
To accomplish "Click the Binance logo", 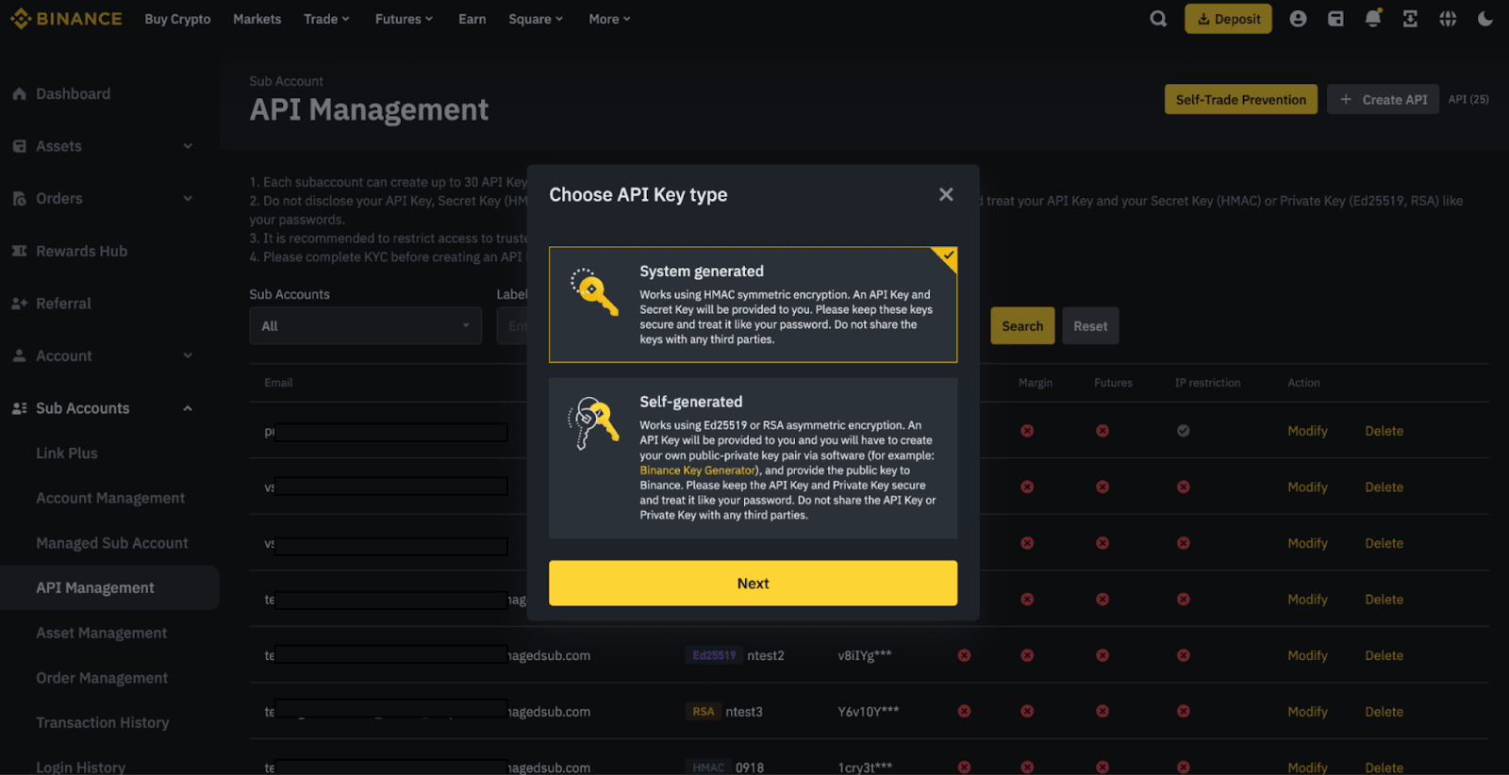I will 66,19.
